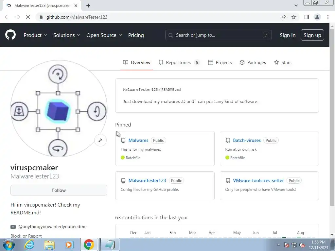Click the viruspcmaker profile avatar
335x251 pixels.
(x=59, y=109)
